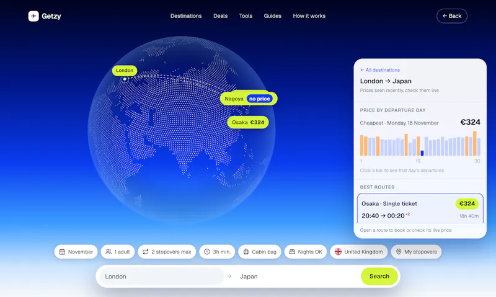Image resolution: width=496 pixels, height=297 pixels.
Task: Click Cheapest Monday 16 November text
Action: [399, 123]
